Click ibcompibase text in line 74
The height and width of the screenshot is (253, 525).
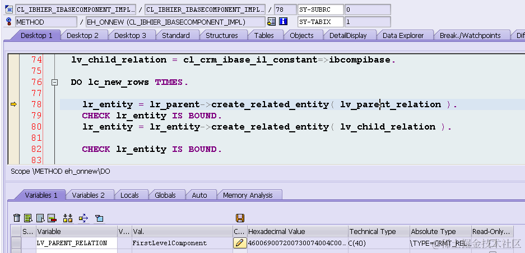pos(360,60)
